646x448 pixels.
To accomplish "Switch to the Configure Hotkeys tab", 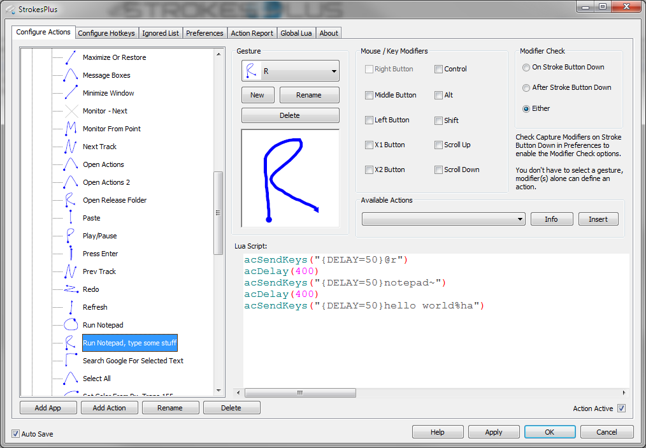I will click(106, 33).
